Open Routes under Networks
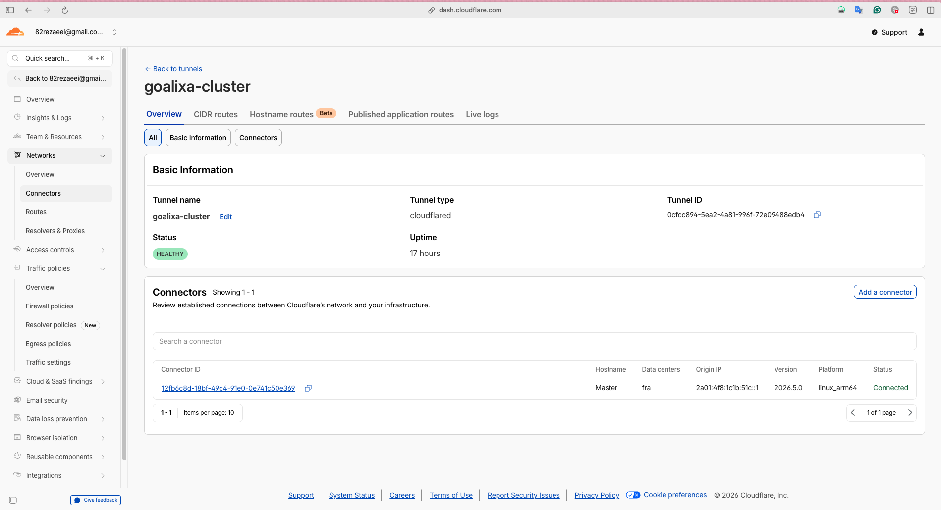Image resolution: width=941 pixels, height=510 pixels. click(x=36, y=212)
